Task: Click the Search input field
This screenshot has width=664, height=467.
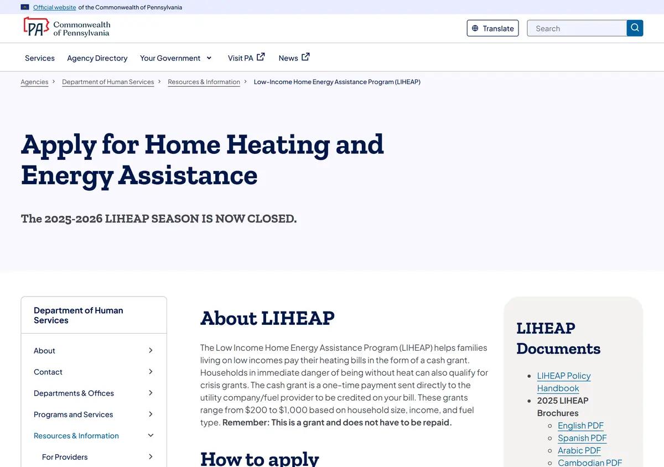Action: [x=577, y=28]
